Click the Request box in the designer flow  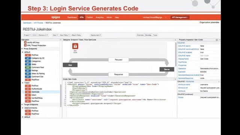(118, 60)
